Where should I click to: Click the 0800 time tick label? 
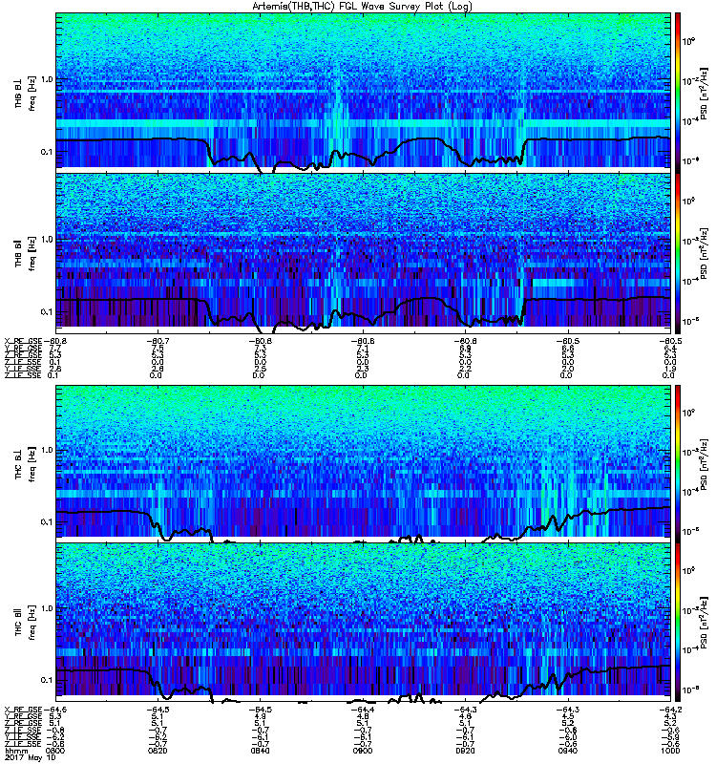[54, 751]
